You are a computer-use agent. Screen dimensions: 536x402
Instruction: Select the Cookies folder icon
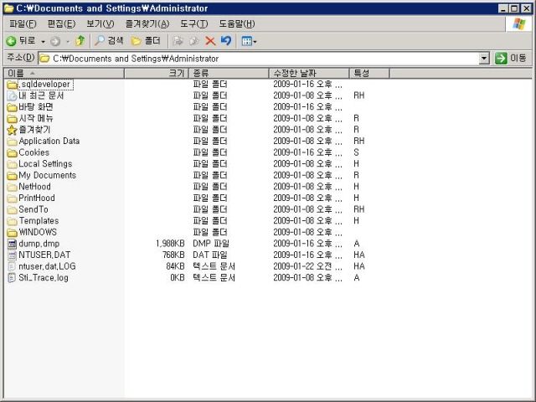pos(12,152)
